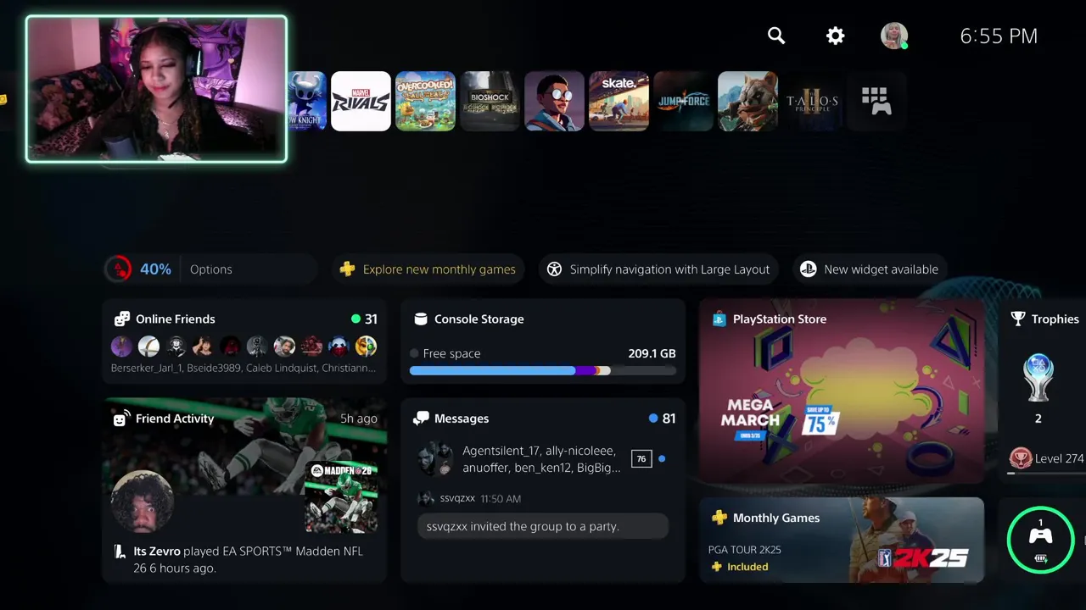The height and width of the screenshot is (610, 1086).
Task: Open the cartoon character with glasses tile
Action: coord(554,101)
